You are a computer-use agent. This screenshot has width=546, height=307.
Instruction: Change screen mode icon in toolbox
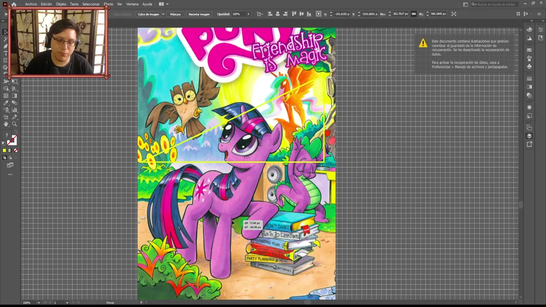point(10,165)
